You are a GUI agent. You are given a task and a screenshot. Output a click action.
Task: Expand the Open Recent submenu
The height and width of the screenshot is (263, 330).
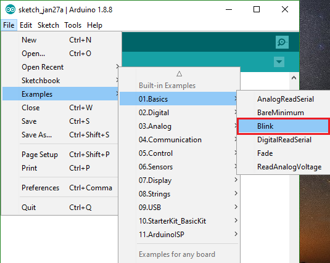(x=60, y=67)
